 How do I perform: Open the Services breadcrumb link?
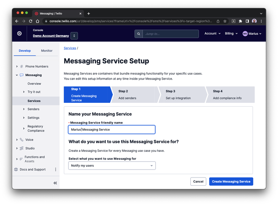[x=69, y=48]
